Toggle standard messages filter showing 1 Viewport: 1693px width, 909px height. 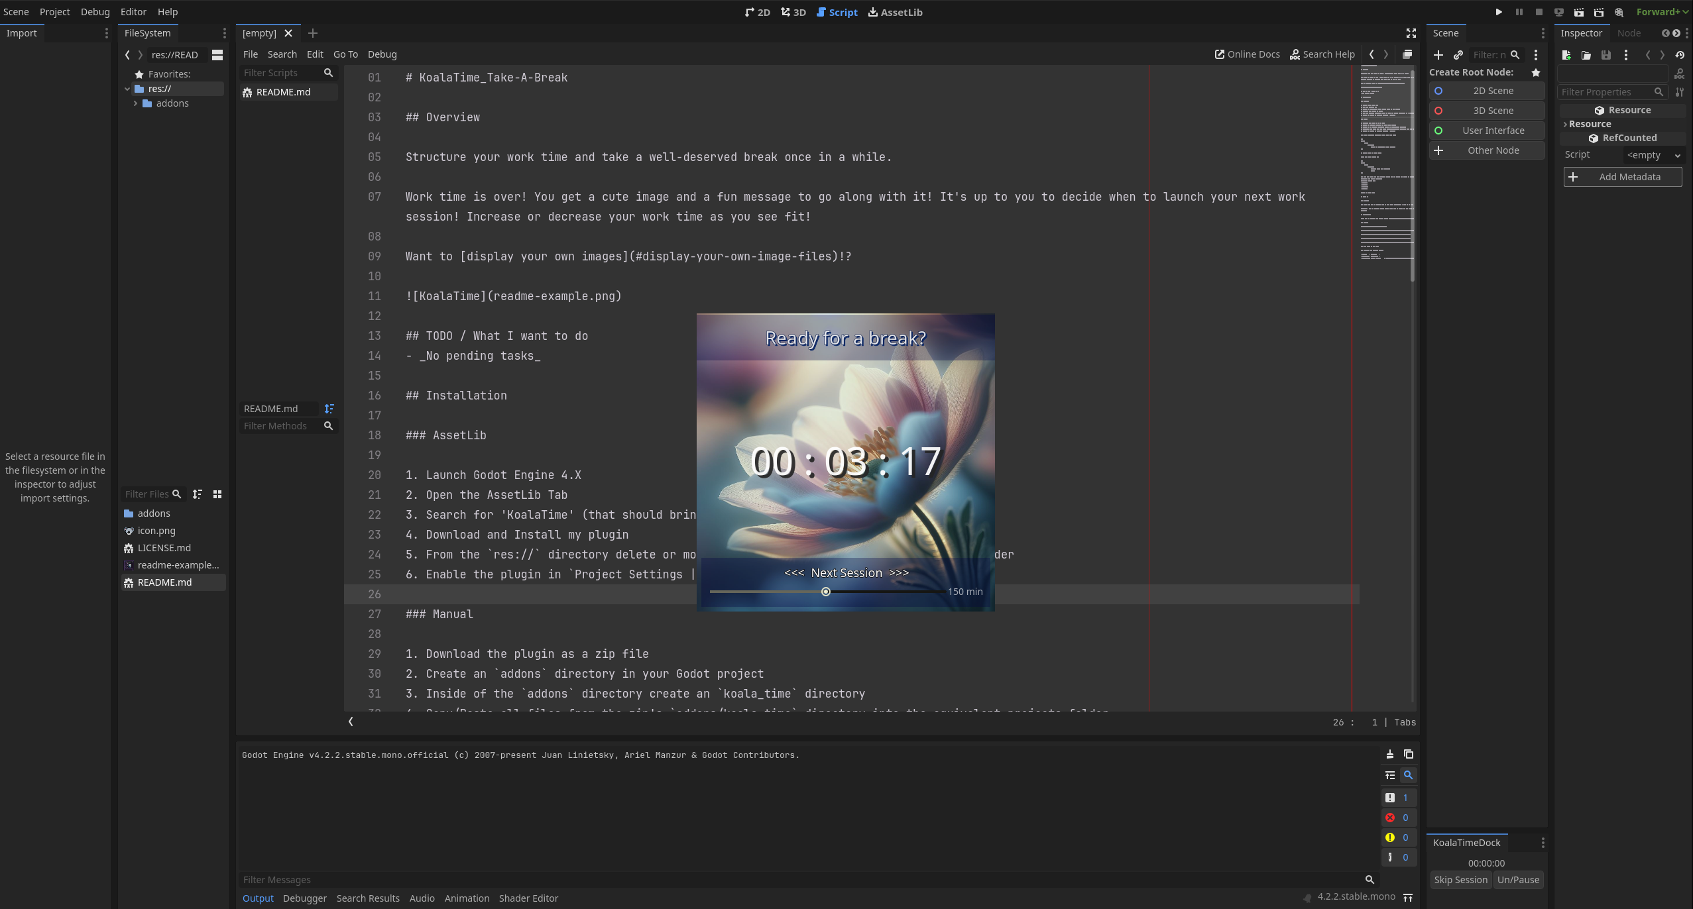(1398, 798)
